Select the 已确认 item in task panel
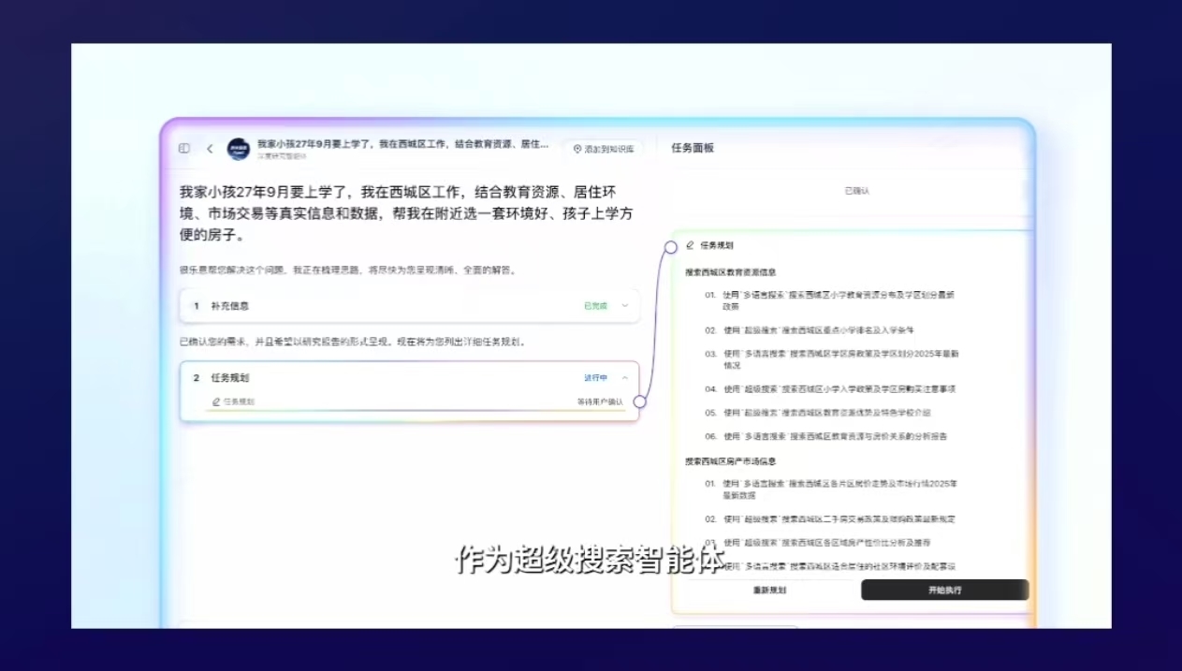The width and height of the screenshot is (1182, 671). pos(856,191)
